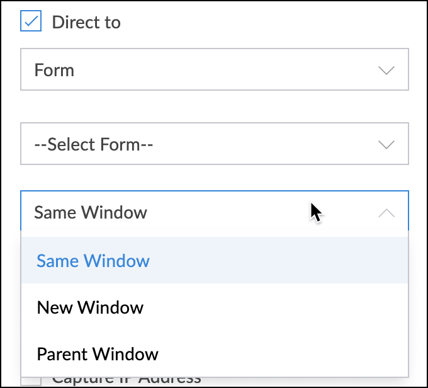
Task: Pick Parent Window option in list
Action: [x=98, y=354]
